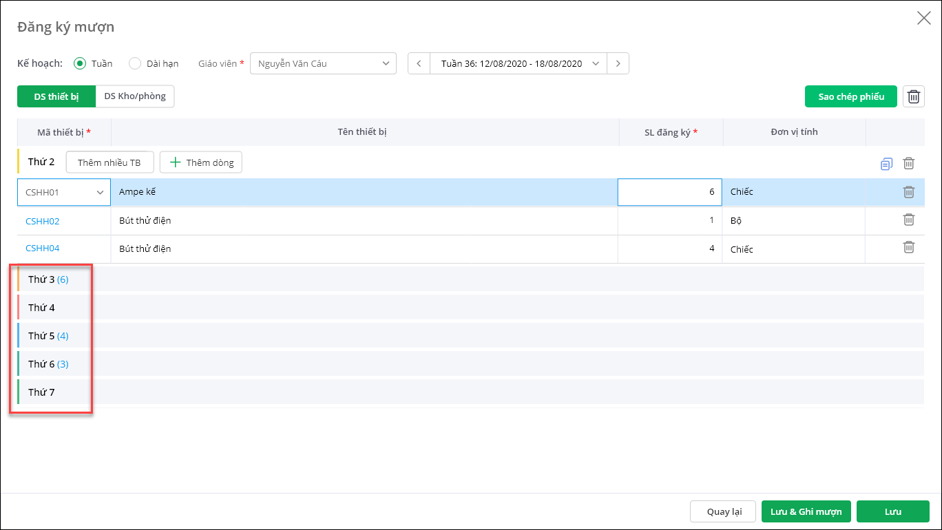Screen dimensions: 942x530
Task: Expand the Thứ 5 section
Action: pyautogui.click(x=470, y=336)
